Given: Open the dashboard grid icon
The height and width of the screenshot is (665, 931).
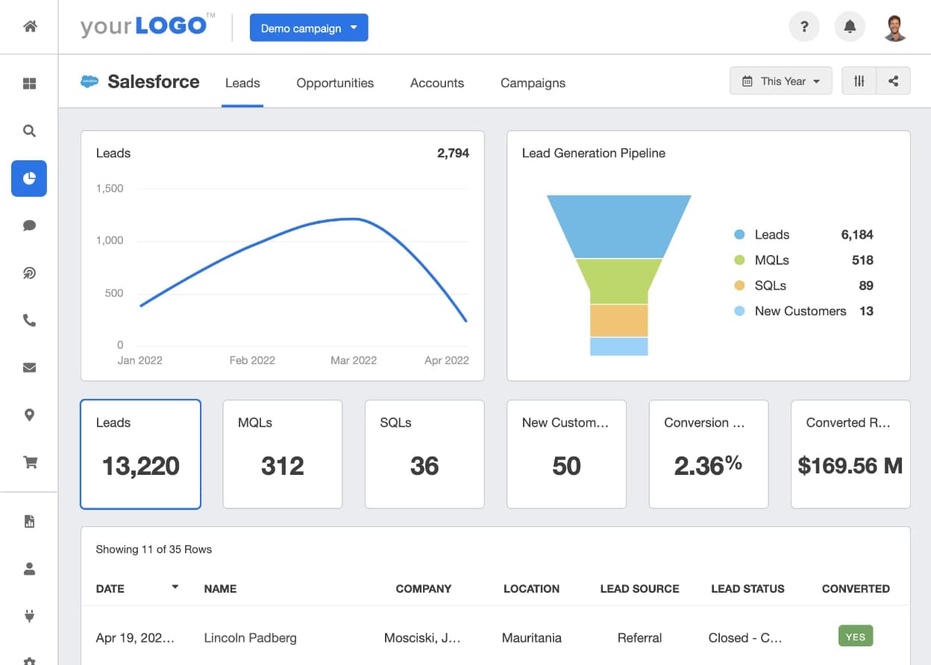Looking at the screenshot, I should (x=30, y=83).
